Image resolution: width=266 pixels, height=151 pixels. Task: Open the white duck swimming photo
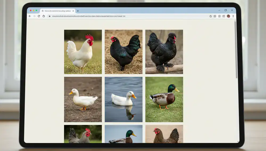[123, 99]
